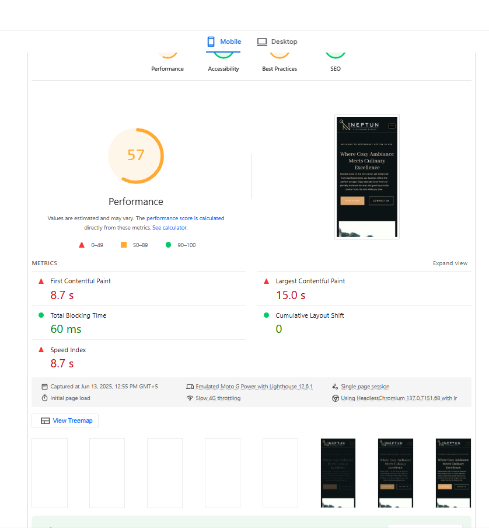This screenshot has width=489, height=528.
Task: Click the last filmstrip frame with full Neptun page
Action: pos(453,473)
